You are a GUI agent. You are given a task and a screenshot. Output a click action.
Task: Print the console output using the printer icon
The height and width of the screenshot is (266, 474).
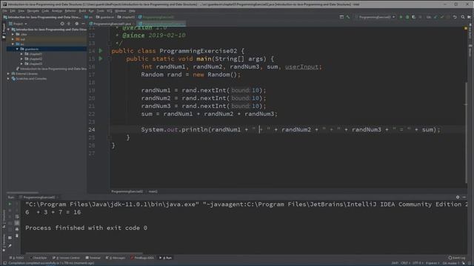coord(17,229)
